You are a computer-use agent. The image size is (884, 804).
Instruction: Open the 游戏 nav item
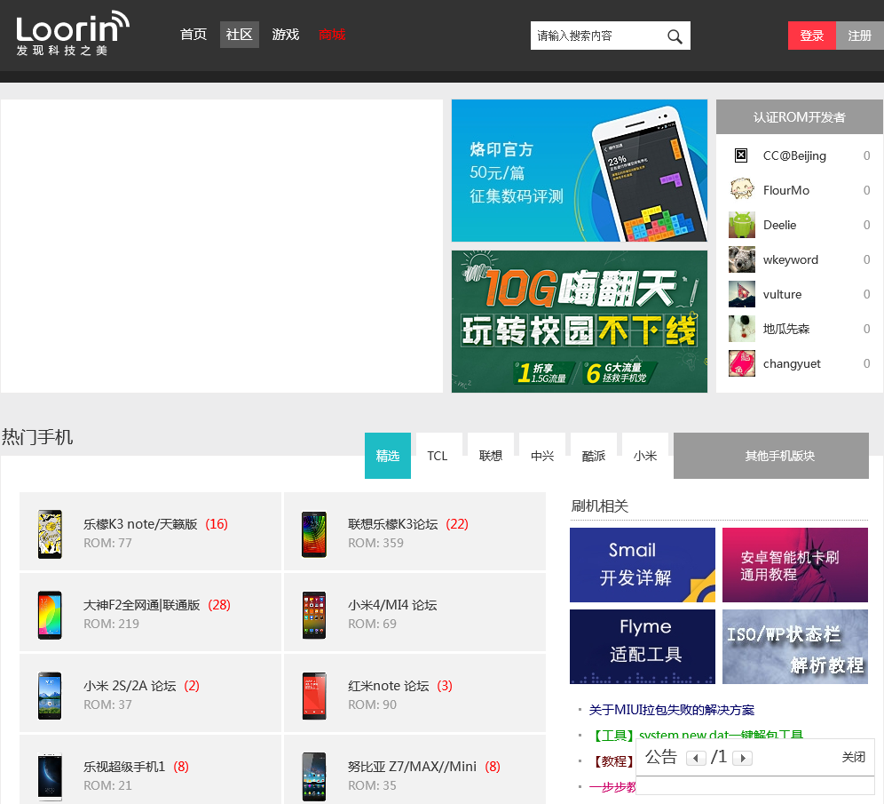point(286,35)
